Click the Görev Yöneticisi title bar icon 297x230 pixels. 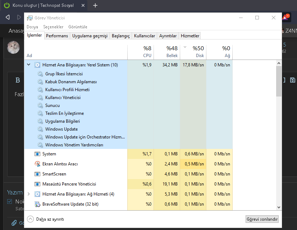[29, 18]
